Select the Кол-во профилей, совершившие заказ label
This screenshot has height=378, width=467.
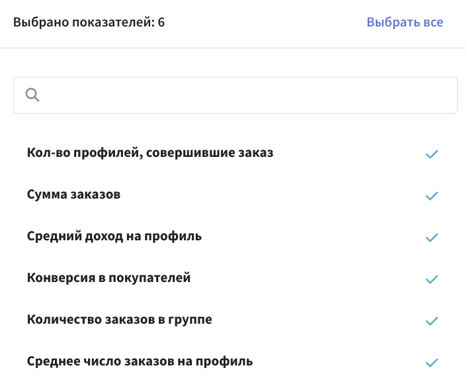point(150,153)
